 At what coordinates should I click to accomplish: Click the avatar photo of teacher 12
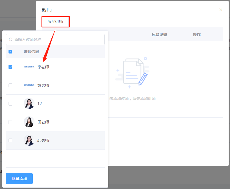pos(29,103)
